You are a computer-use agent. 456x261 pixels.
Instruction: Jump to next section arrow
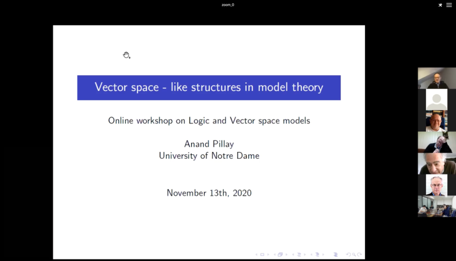pyautogui.click(x=323, y=255)
